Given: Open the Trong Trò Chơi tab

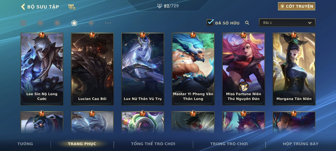Looking at the screenshot, I should pos(229,144).
